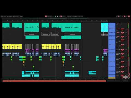Select the yellow master track label
The height and width of the screenshot is (98, 131).
pyautogui.click(x=112, y=78)
